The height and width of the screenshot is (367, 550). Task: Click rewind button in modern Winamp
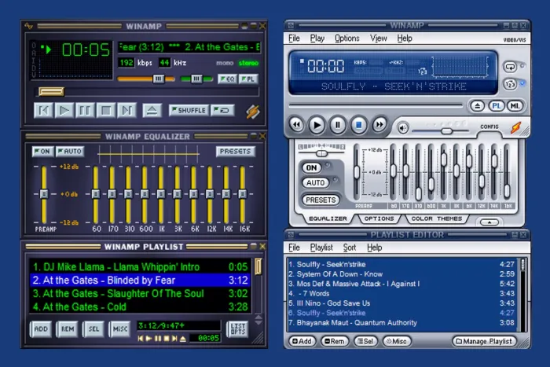pyautogui.click(x=296, y=124)
